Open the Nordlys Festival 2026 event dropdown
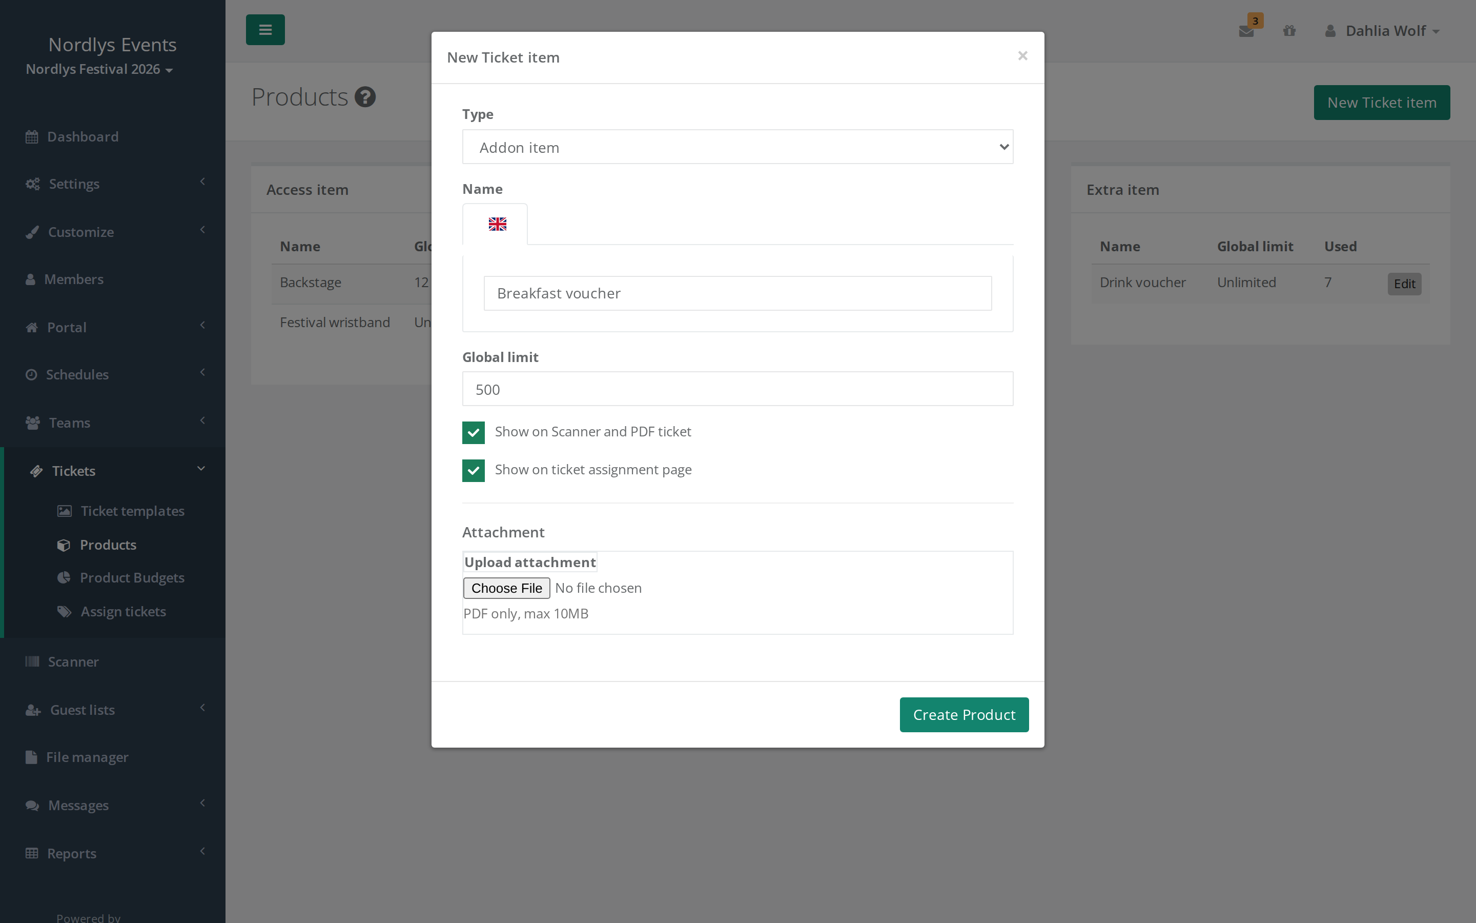 point(99,69)
